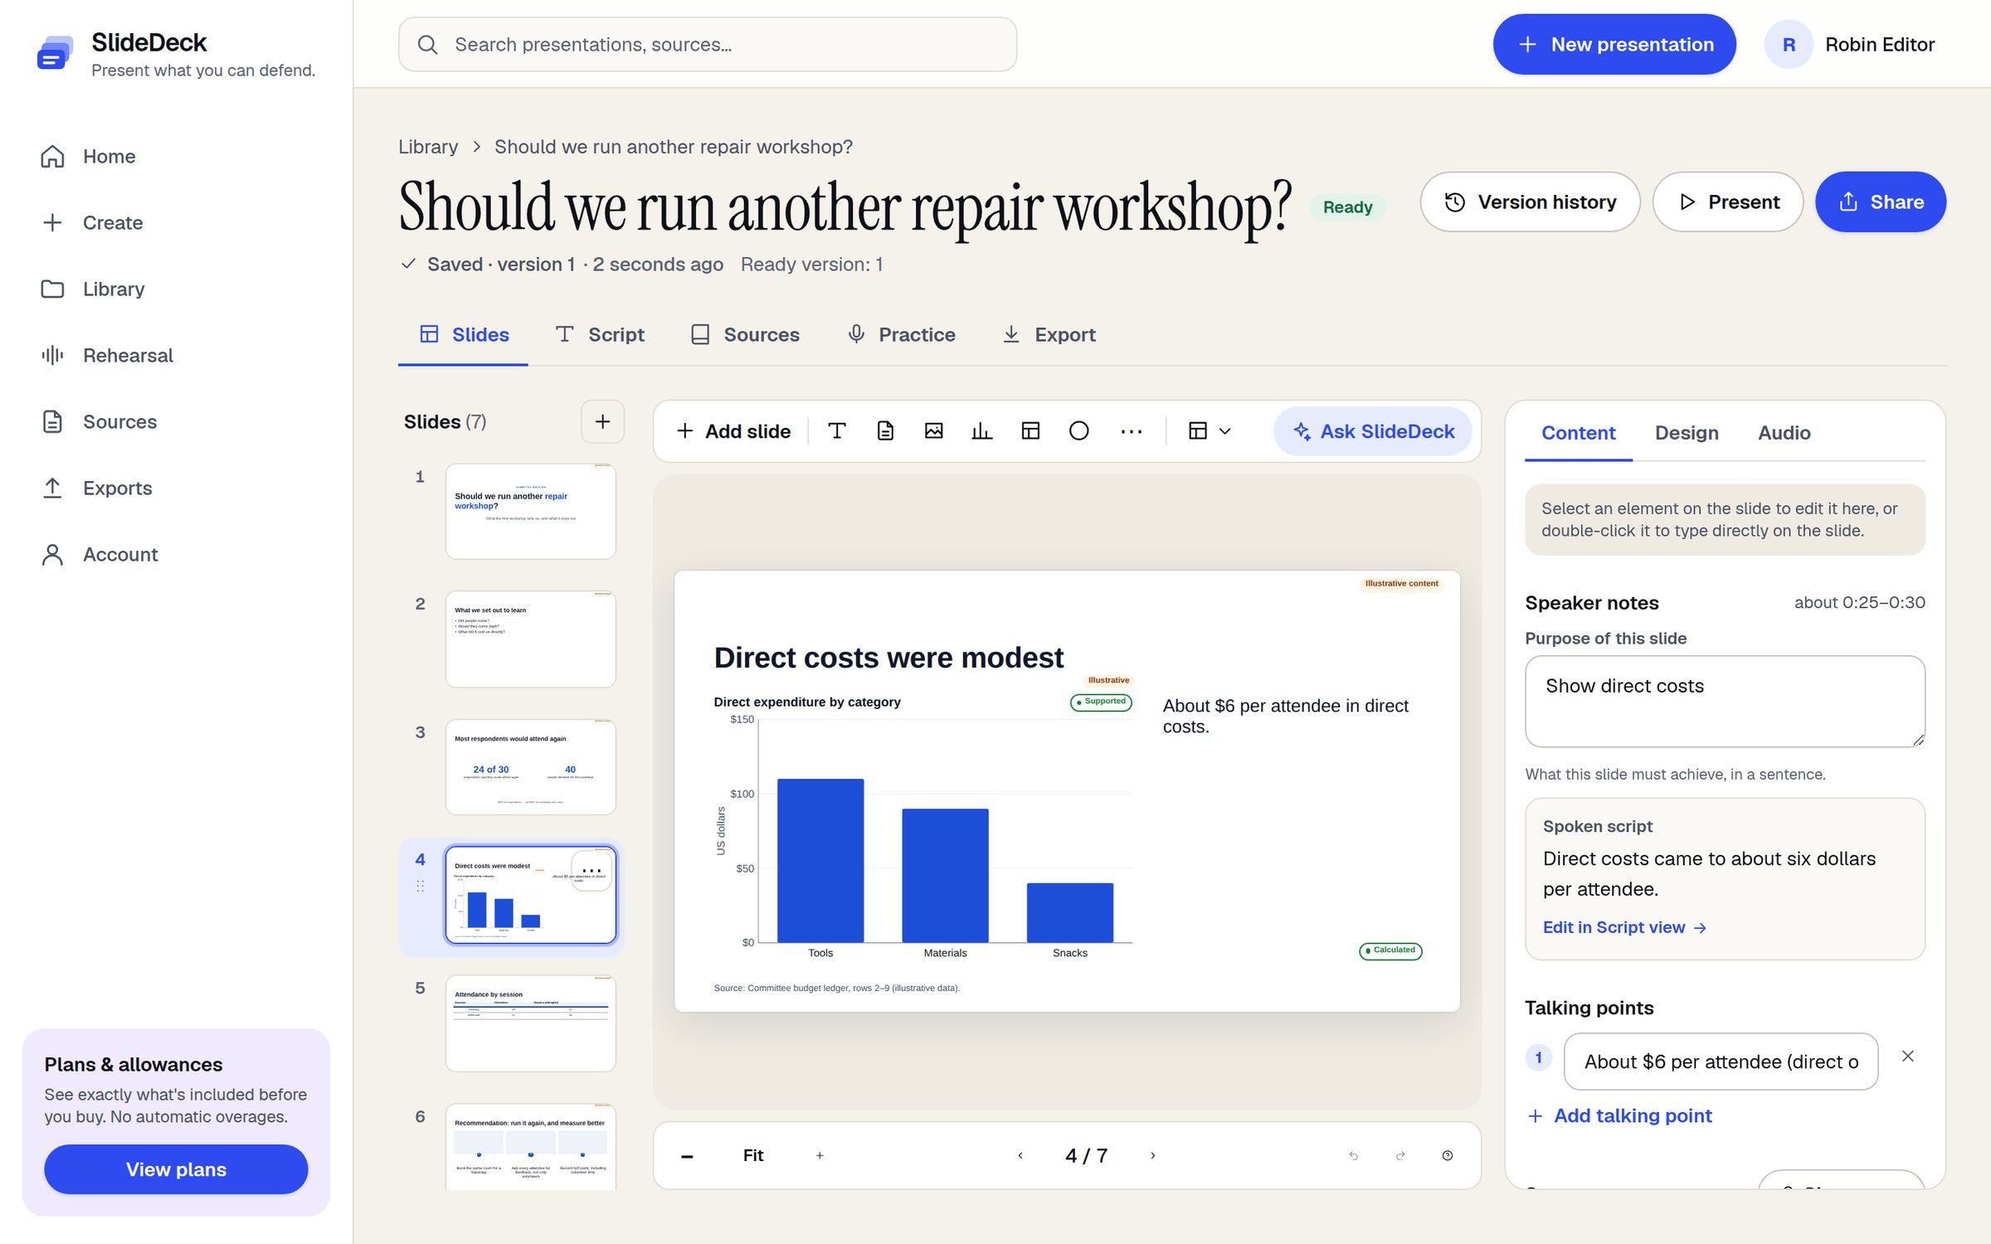Open Ask SlideDeck assistant
Screen dimensions: 1991x1244
pyautogui.click(x=1373, y=431)
